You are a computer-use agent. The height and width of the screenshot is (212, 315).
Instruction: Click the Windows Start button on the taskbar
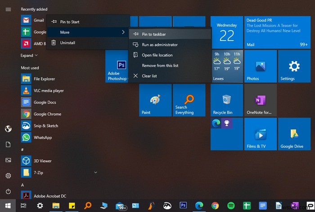[x=8, y=206]
